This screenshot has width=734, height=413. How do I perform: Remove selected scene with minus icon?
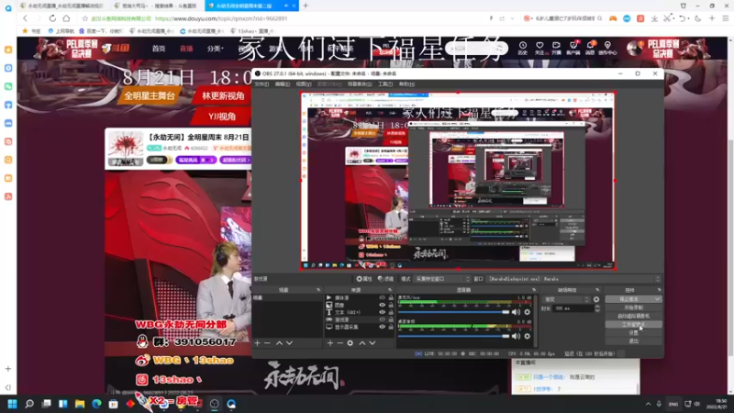pos(267,343)
